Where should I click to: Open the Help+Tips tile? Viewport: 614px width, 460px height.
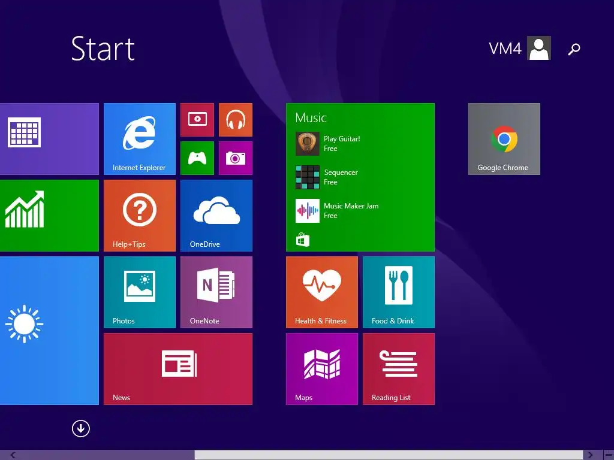pyautogui.click(x=139, y=216)
